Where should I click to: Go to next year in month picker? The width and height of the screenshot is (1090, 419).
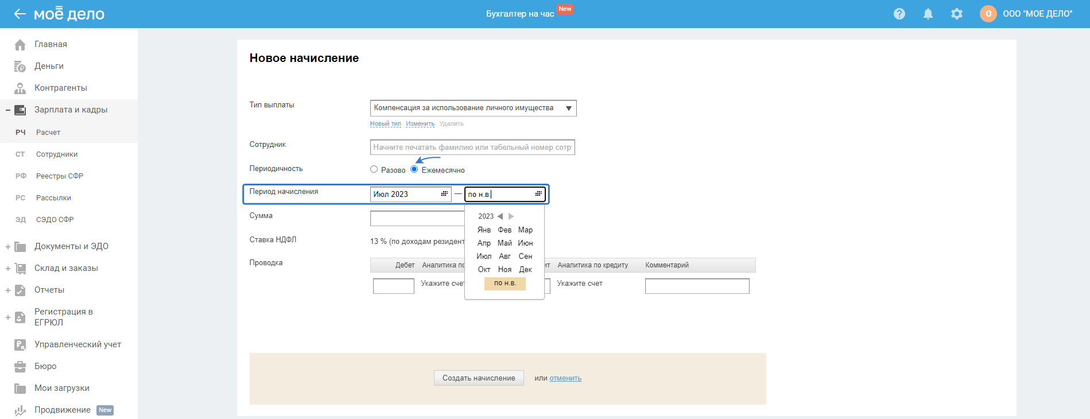pos(511,216)
